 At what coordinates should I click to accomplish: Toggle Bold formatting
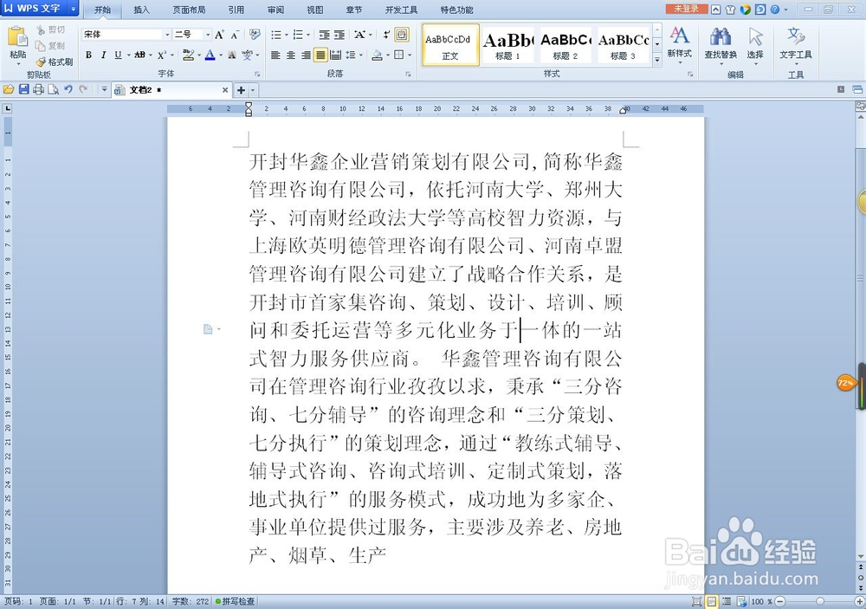tap(88, 55)
